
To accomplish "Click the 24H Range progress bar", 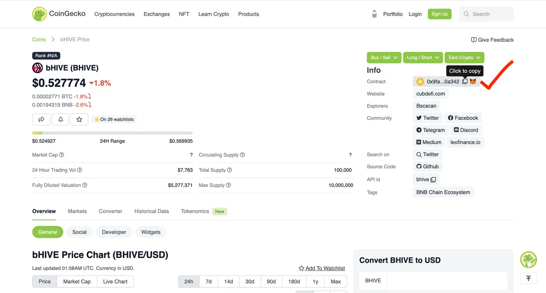I will (x=113, y=133).
